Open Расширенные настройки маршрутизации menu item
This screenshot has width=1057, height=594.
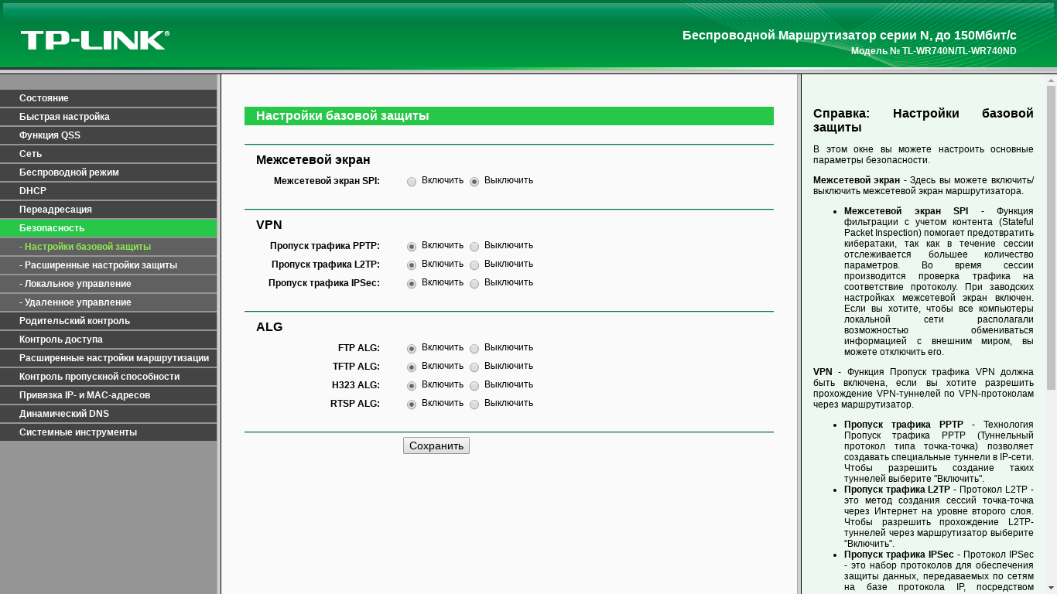pyautogui.click(x=108, y=358)
